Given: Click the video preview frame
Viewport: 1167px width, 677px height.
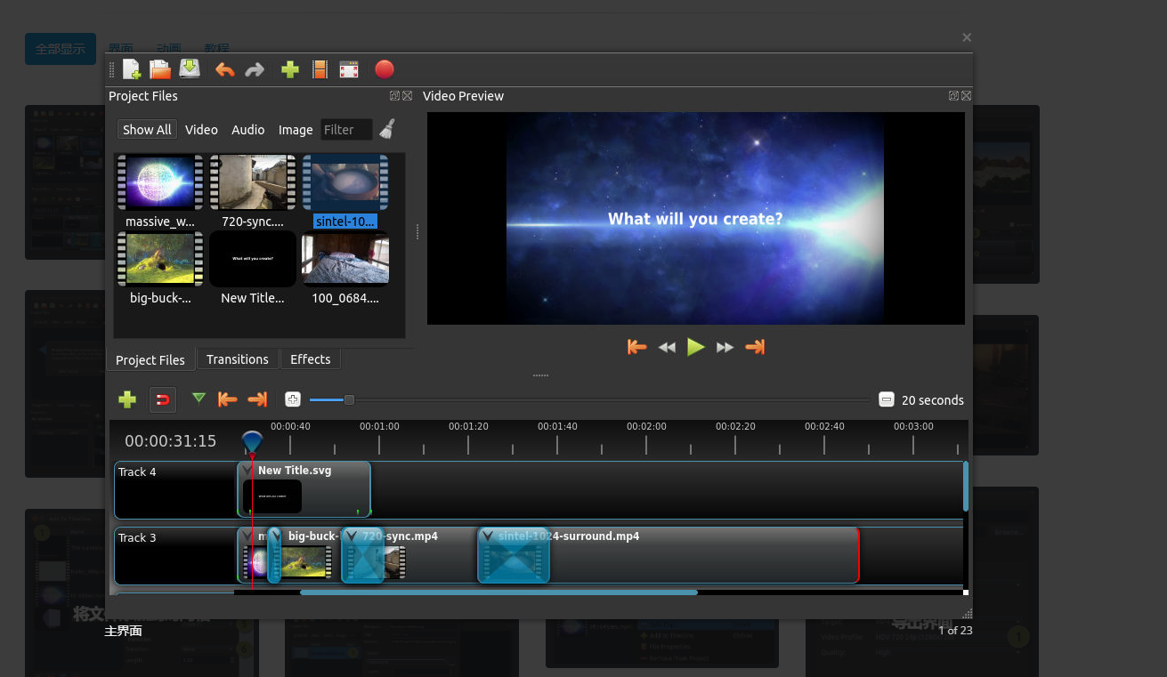Looking at the screenshot, I should pyautogui.click(x=695, y=218).
